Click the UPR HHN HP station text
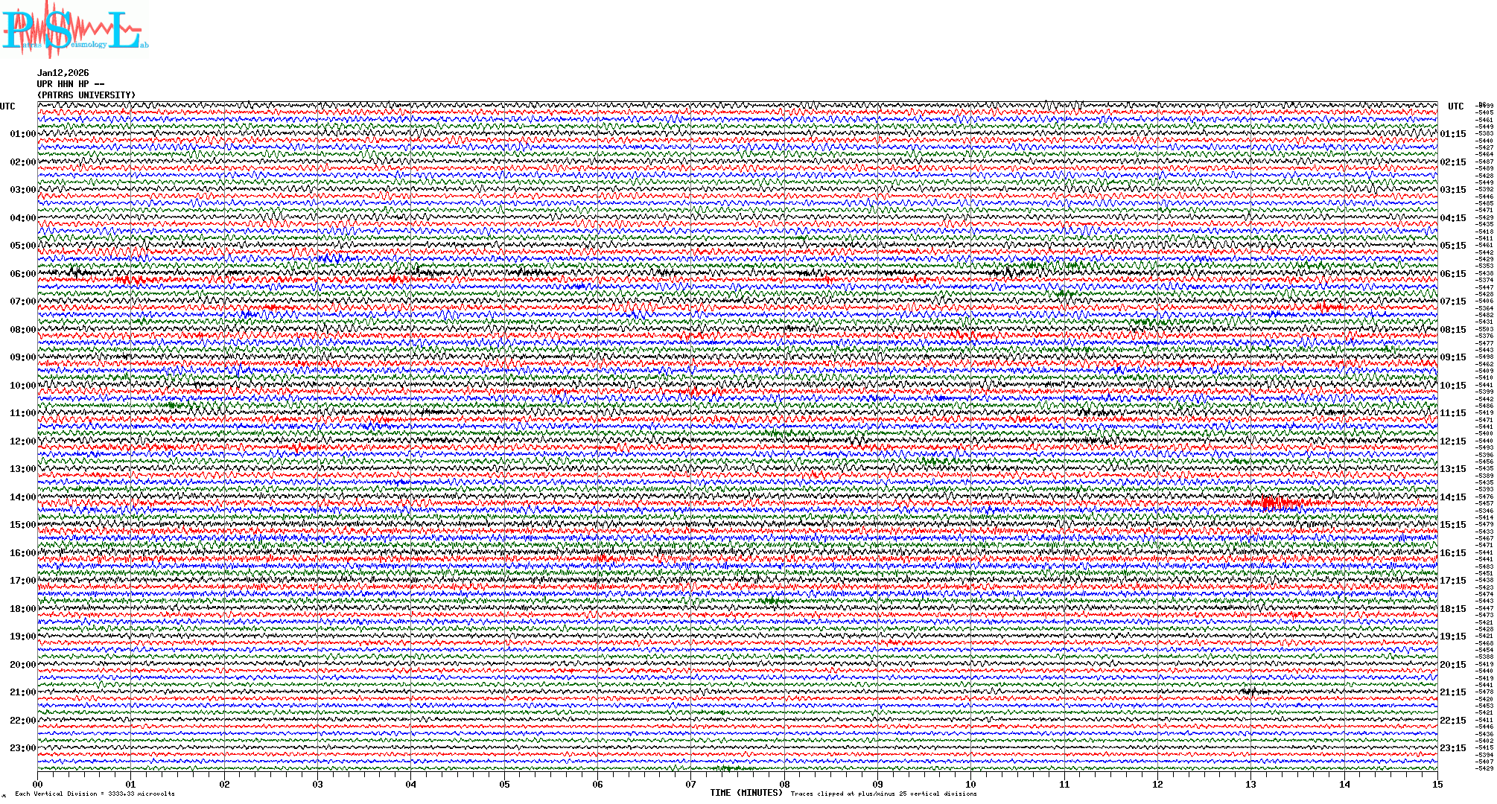Image resolution: width=1497 pixels, height=804 pixels. point(70,84)
